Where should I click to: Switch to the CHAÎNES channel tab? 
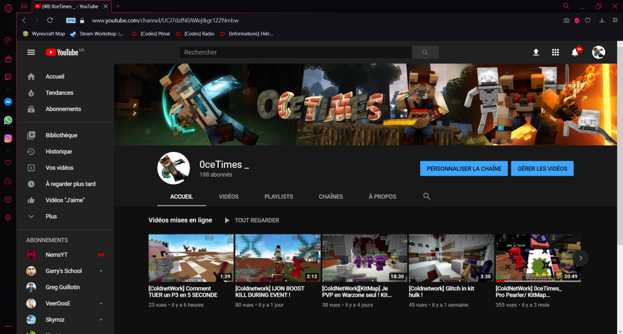click(x=331, y=196)
